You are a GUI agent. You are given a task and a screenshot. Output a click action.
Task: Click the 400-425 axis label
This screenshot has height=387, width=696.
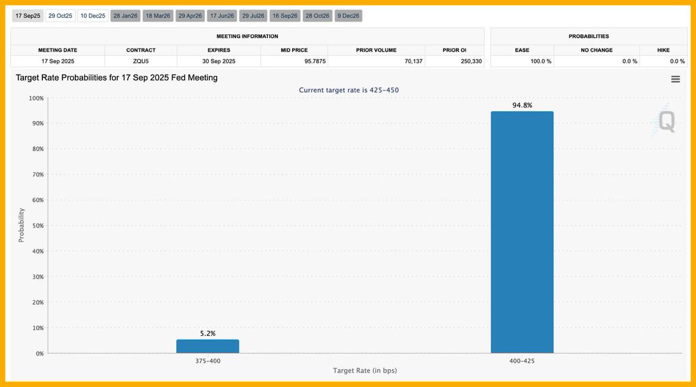[522, 360]
